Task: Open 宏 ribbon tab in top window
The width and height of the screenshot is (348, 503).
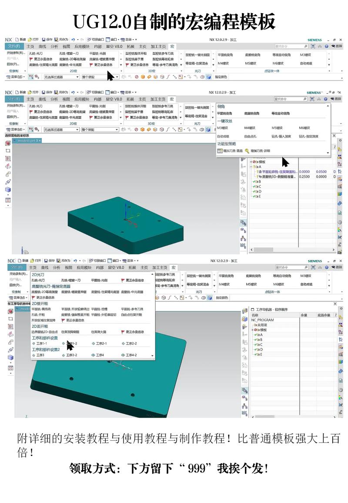Action: click(172, 47)
